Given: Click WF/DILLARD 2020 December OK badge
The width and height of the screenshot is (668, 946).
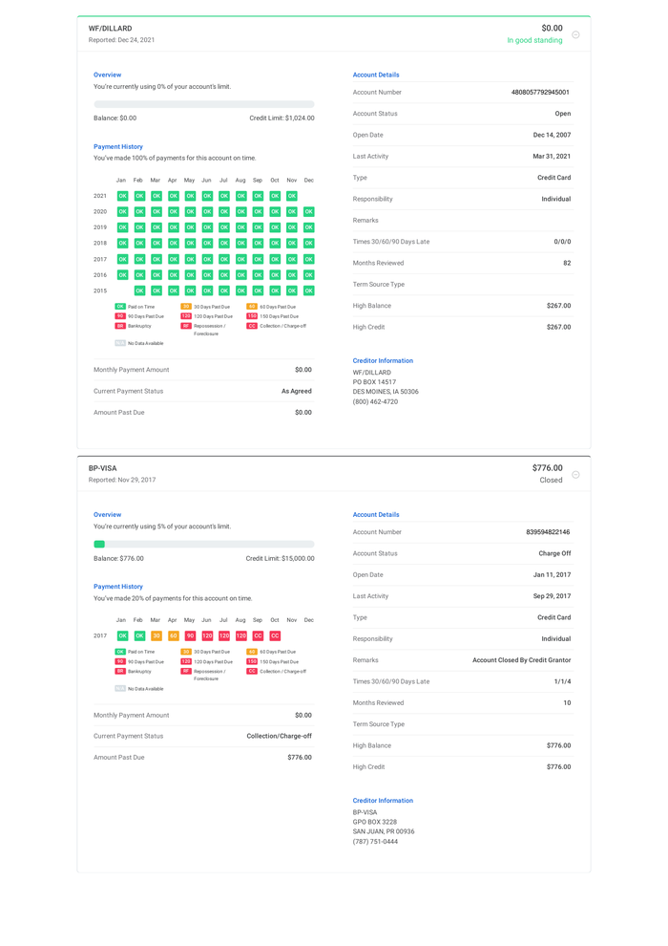Looking at the screenshot, I should click(309, 212).
